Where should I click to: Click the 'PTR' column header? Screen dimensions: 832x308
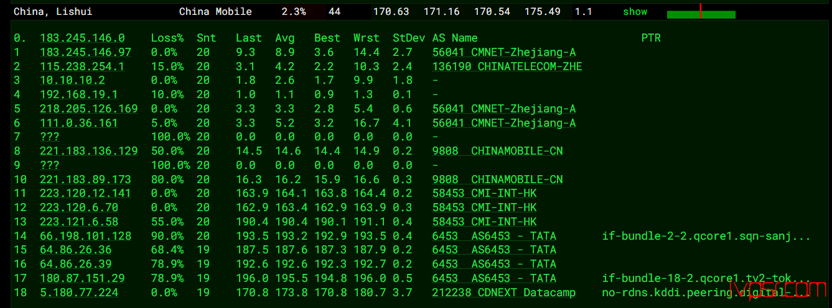(x=651, y=38)
